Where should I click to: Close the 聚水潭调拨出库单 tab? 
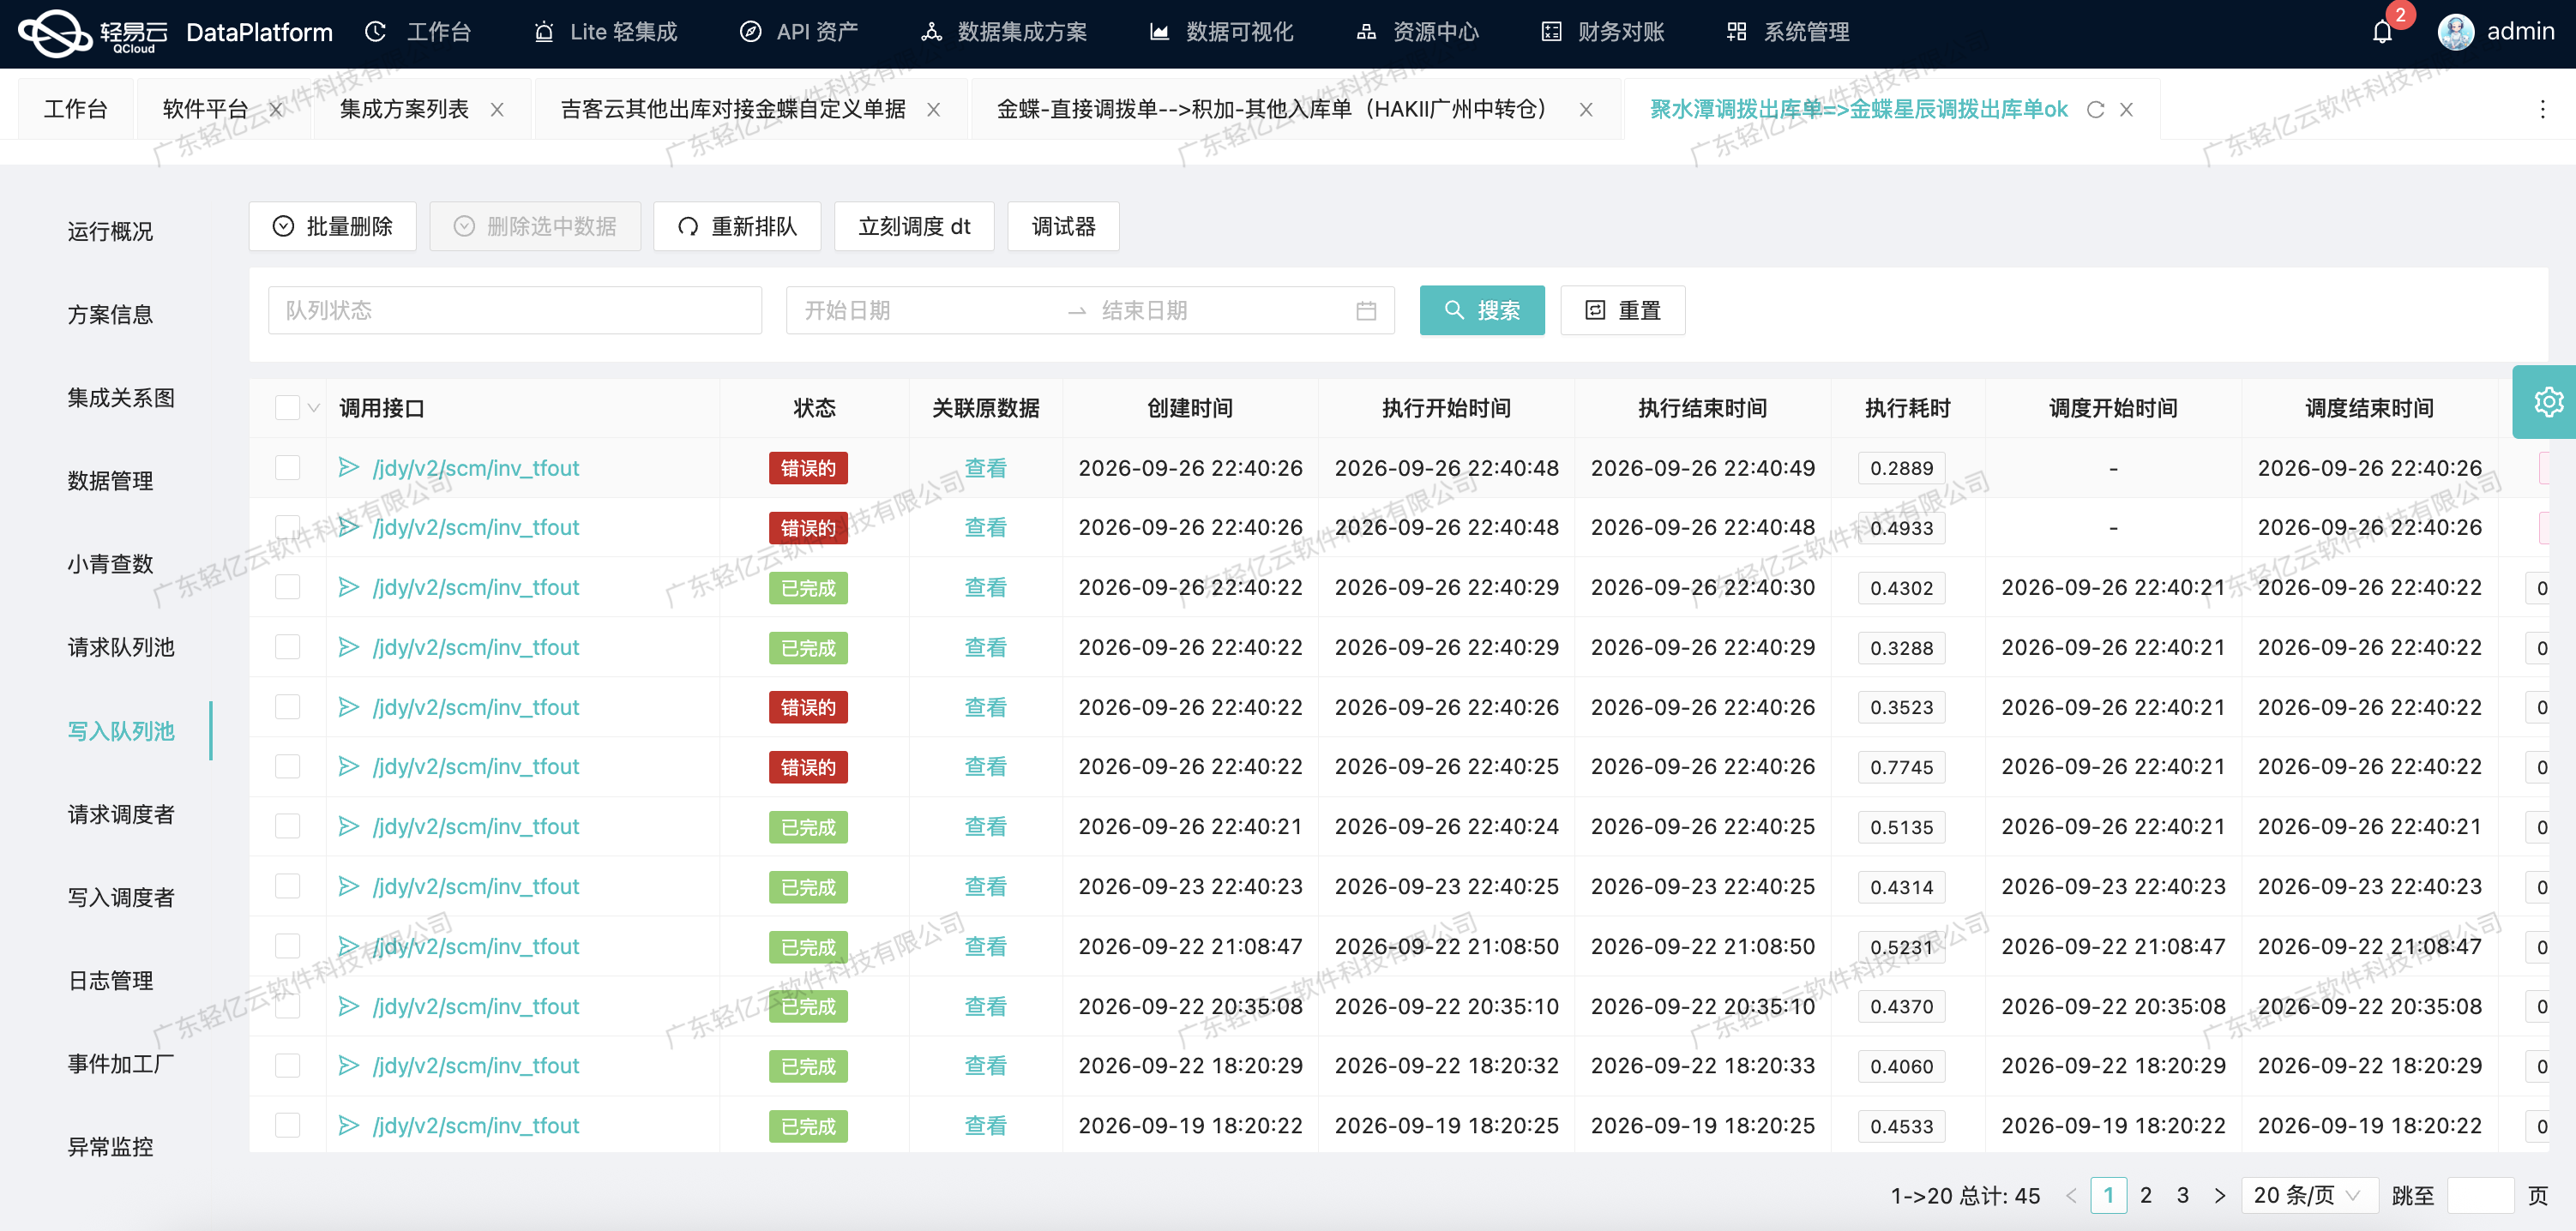[2126, 110]
